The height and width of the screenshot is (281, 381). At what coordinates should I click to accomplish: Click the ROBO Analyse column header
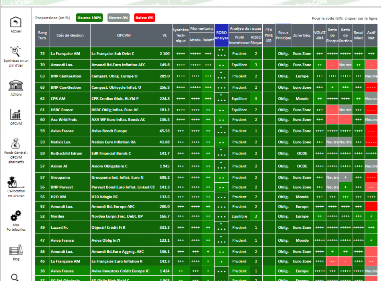[221, 35]
